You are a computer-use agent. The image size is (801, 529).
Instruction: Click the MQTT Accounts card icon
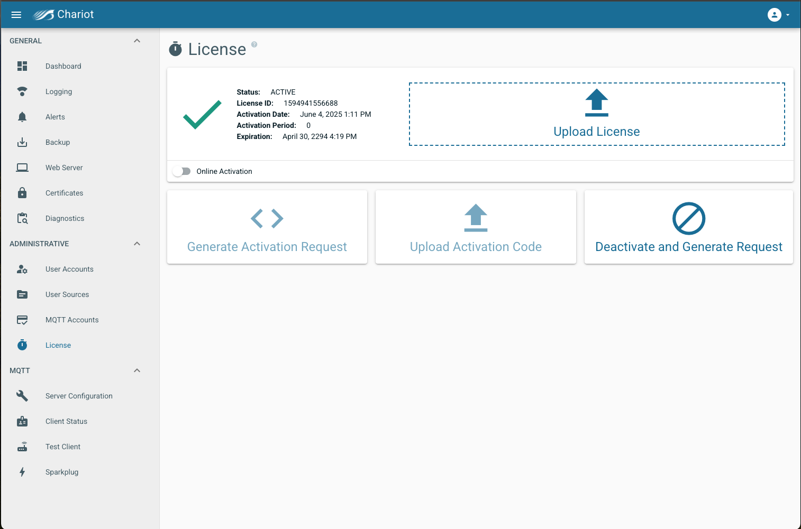[x=22, y=320]
